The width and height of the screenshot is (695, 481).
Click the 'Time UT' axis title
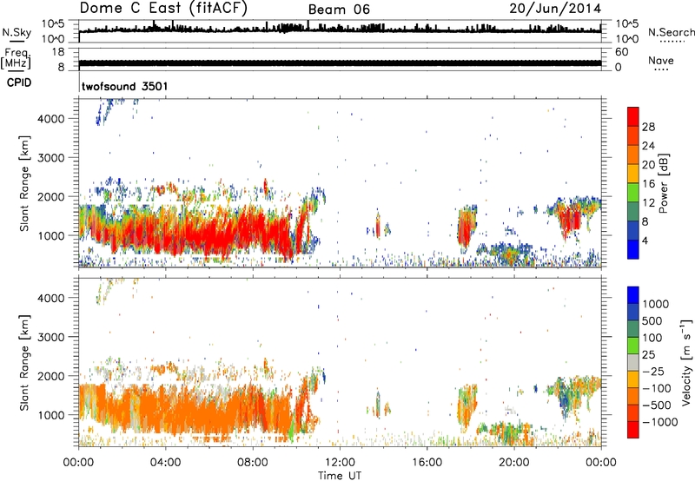[340, 475]
